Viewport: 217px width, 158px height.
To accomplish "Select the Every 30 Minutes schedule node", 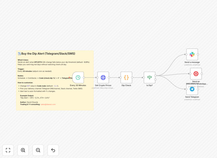I will 78,78.
